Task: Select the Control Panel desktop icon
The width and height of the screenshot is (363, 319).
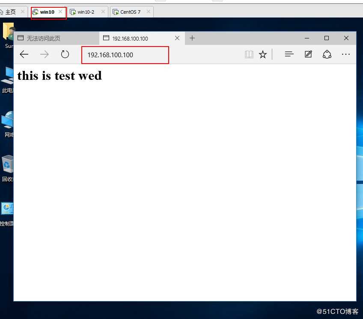Action: tap(7, 214)
